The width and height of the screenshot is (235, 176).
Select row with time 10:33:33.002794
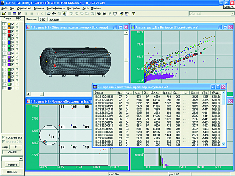coord(157,122)
